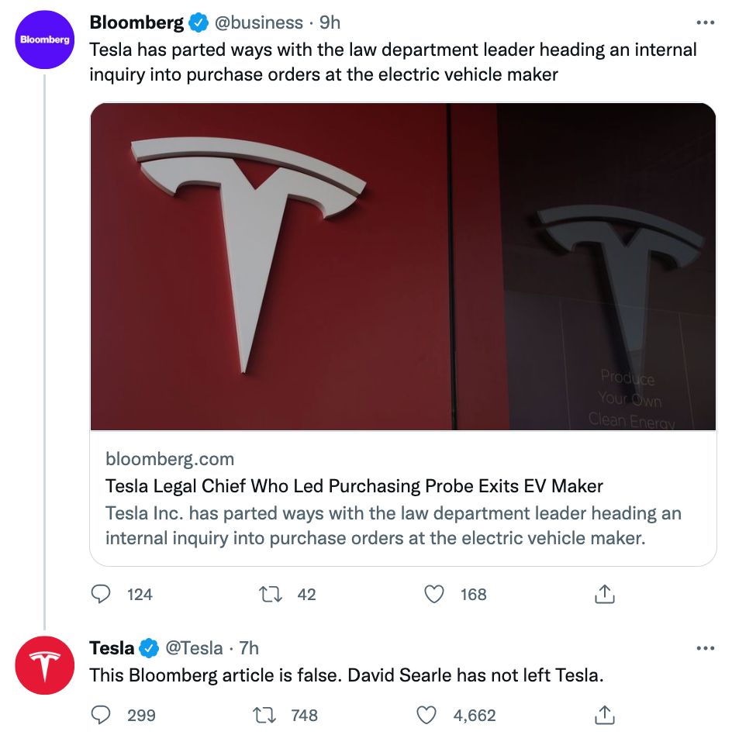This screenshot has width=732, height=735.
Task: Like the Bloomberg tweet
Action: pyautogui.click(x=435, y=594)
